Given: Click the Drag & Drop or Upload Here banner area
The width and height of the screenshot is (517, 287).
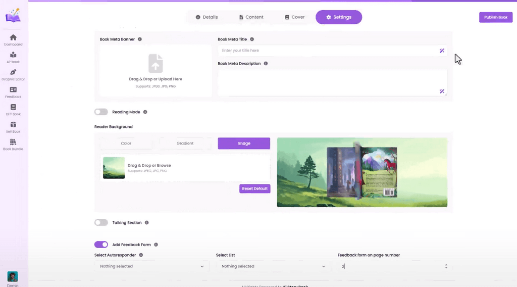Looking at the screenshot, I should [x=156, y=71].
